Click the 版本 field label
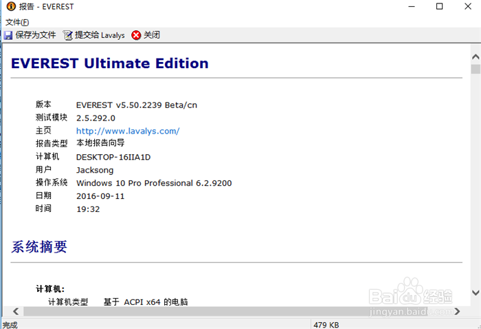Screen dimensions: 481x329 (43, 105)
